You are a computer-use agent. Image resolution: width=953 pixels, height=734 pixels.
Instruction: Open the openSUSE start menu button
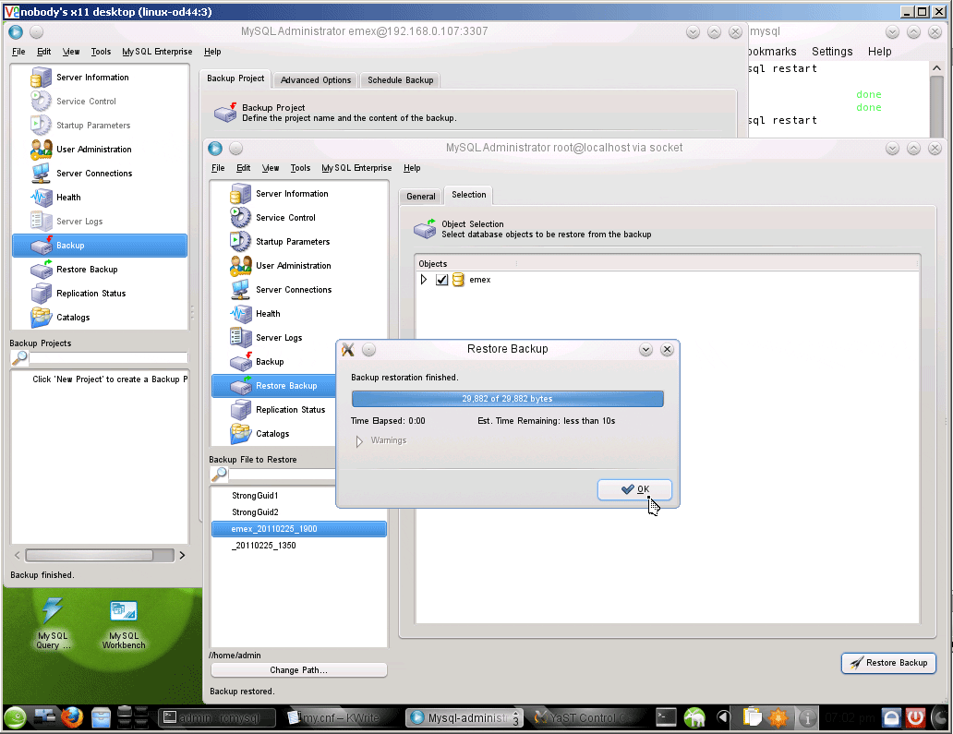[x=15, y=717]
